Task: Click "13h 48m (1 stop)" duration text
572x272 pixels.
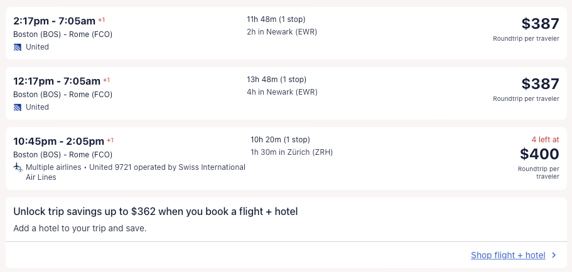Action: [276, 80]
